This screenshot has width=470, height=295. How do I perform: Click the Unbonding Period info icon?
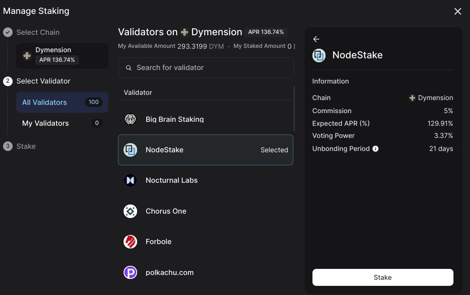pyautogui.click(x=375, y=149)
